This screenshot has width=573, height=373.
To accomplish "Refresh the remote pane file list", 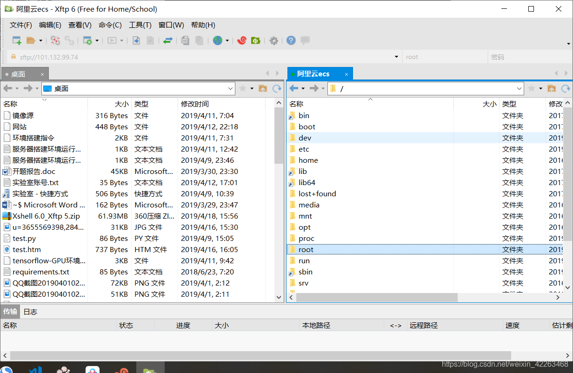I will (566, 88).
